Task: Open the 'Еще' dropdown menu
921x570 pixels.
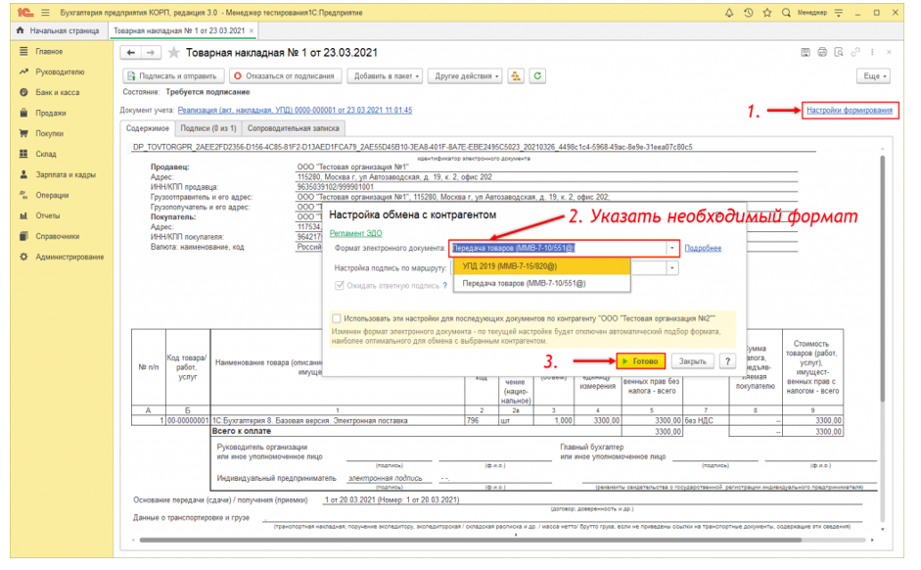Action: click(873, 75)
